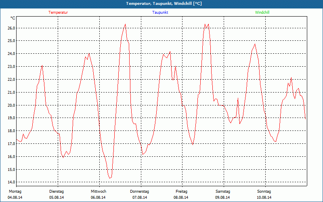
Task: Click the 08.08.14 date label
Action: point(181,198)
